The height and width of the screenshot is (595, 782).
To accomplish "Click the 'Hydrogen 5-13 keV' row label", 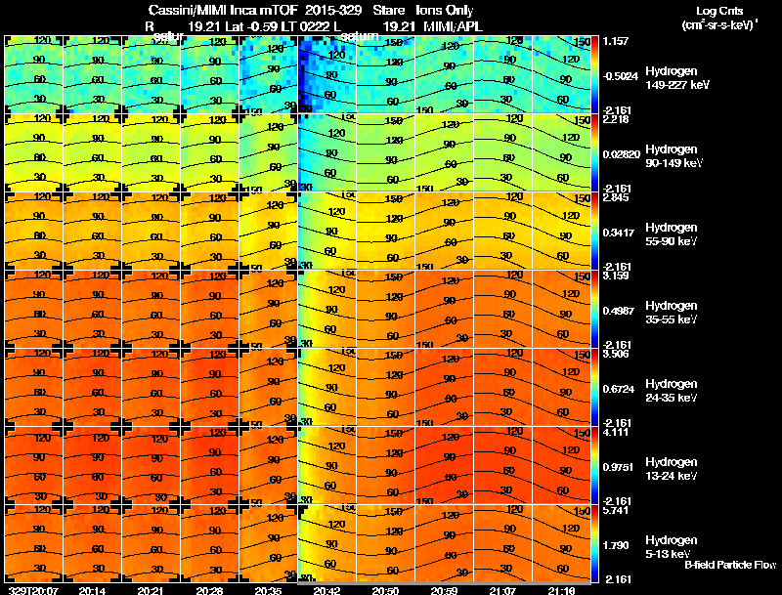I will tap(672, 547).
